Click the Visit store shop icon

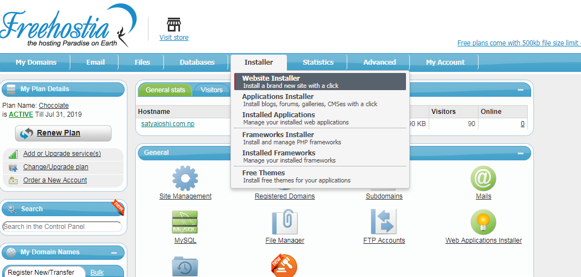(173, 25)
